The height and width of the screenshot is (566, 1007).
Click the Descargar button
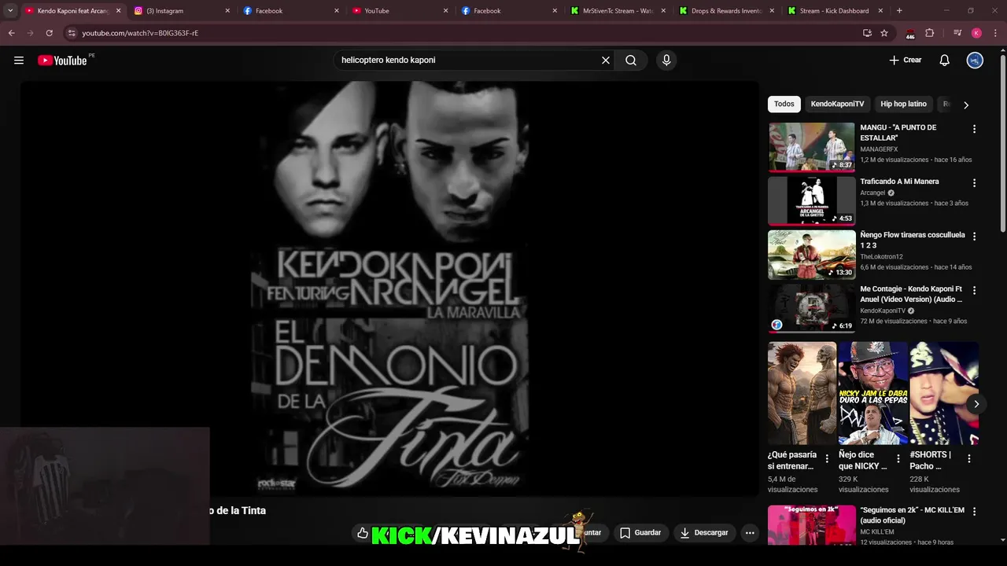(704, 532)
